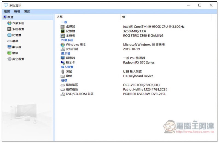Select the 安裝日期 row label
Image resolution: width=219 pixels, height=143 pixels.
tap(72, 49)
